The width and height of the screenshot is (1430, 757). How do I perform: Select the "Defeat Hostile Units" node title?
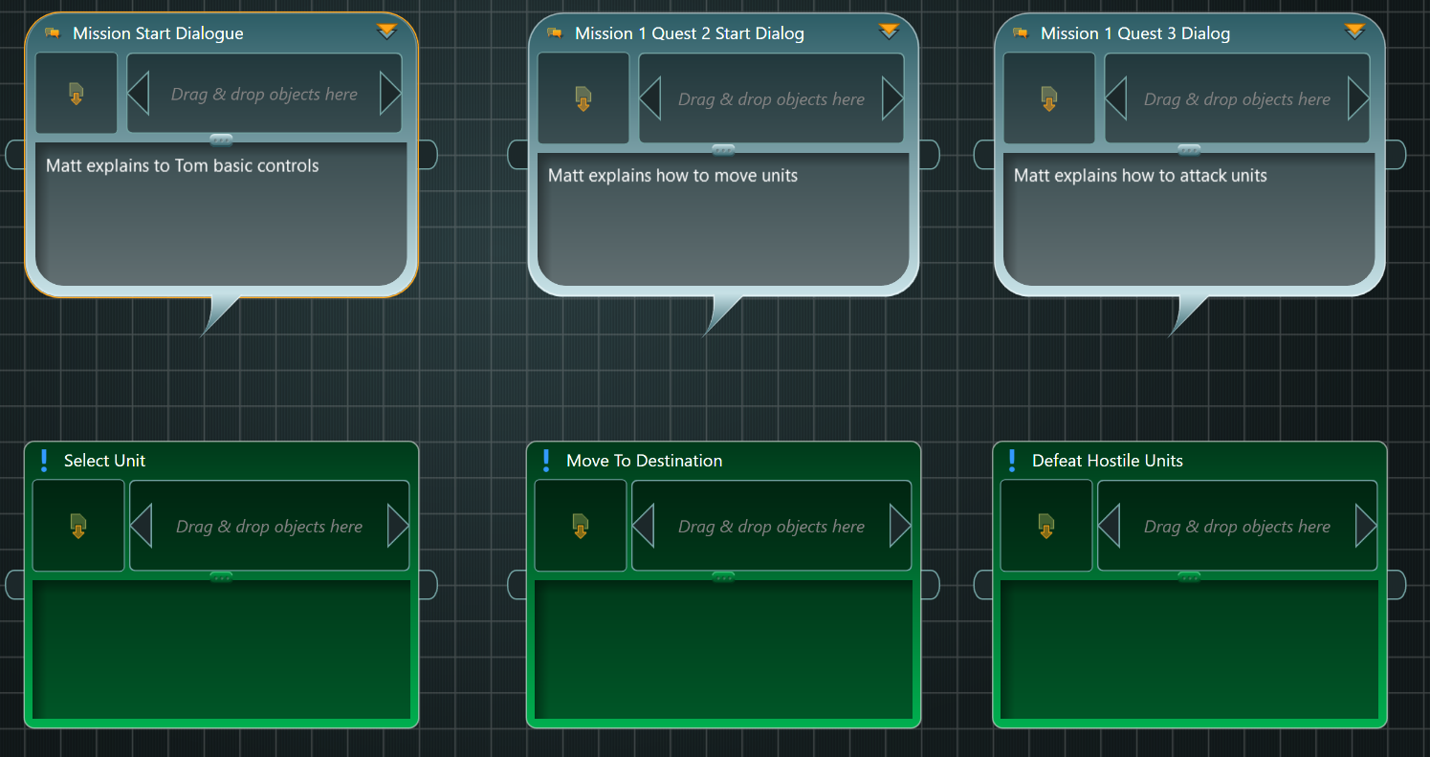click(x=1108, y=461)
